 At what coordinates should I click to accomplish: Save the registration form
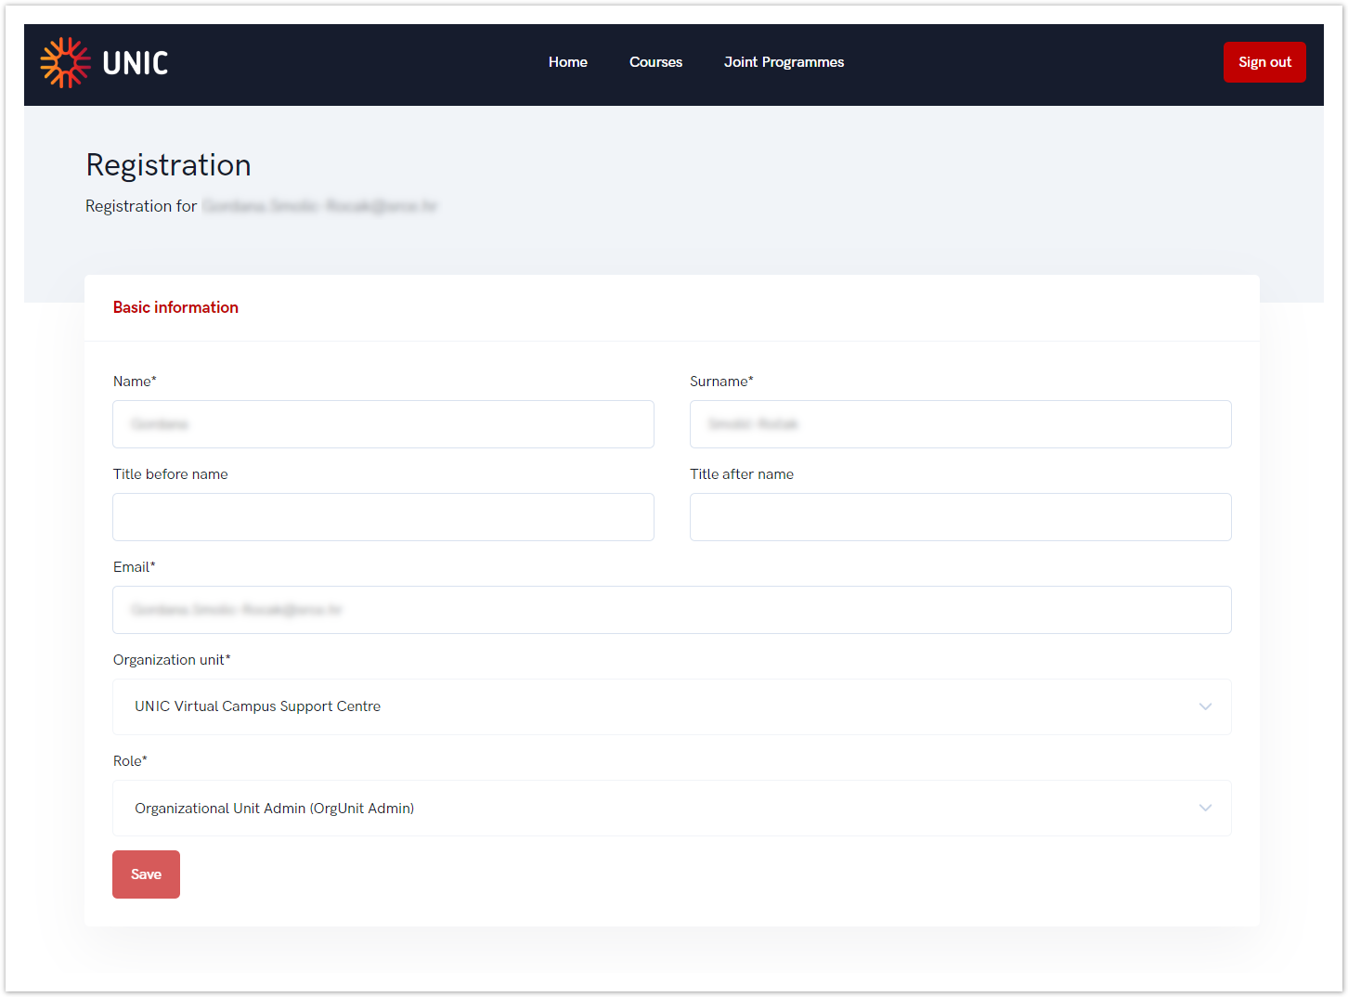(146, 874)
